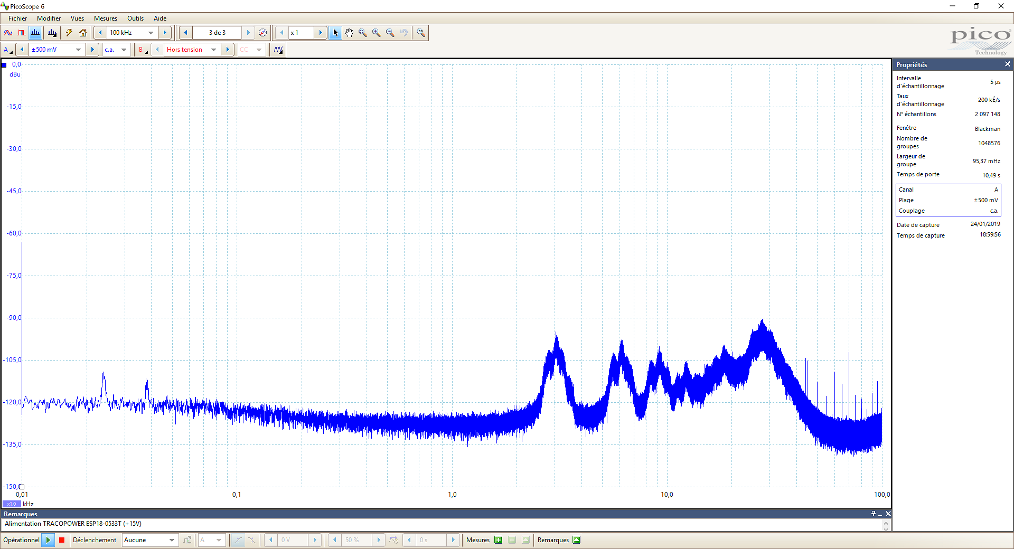Increase channel A voltage range

pyautogui.click(x=92, y=50)
